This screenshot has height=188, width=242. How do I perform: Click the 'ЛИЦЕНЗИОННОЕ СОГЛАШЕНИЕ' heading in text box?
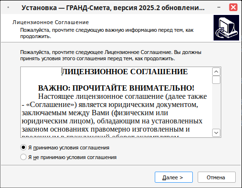(125, 72)
